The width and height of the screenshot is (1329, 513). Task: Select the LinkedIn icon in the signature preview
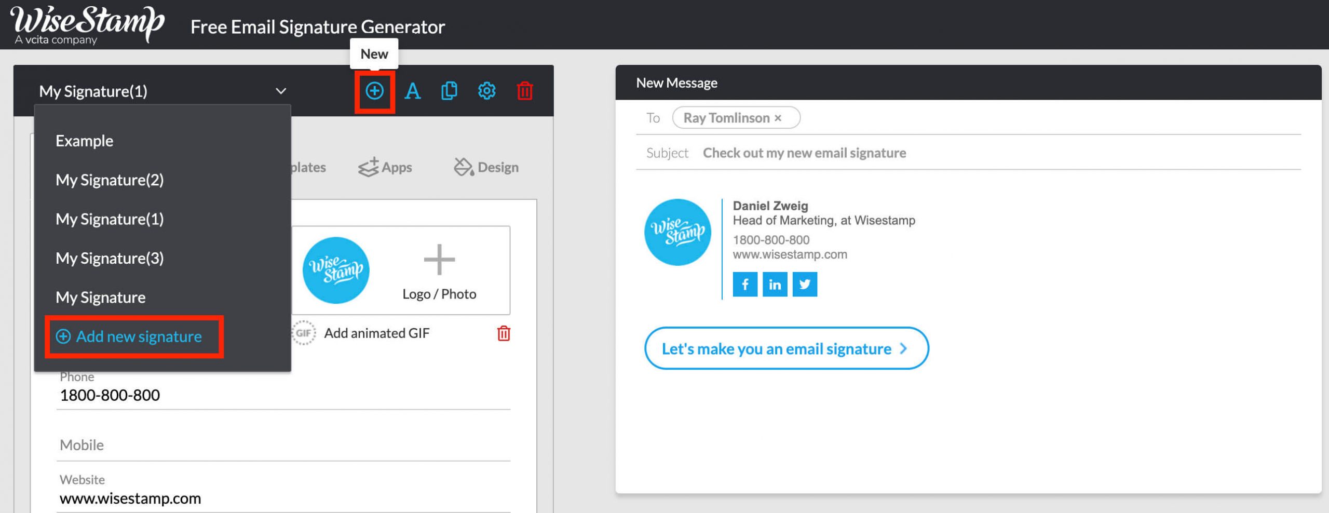[x=775, y=284]
